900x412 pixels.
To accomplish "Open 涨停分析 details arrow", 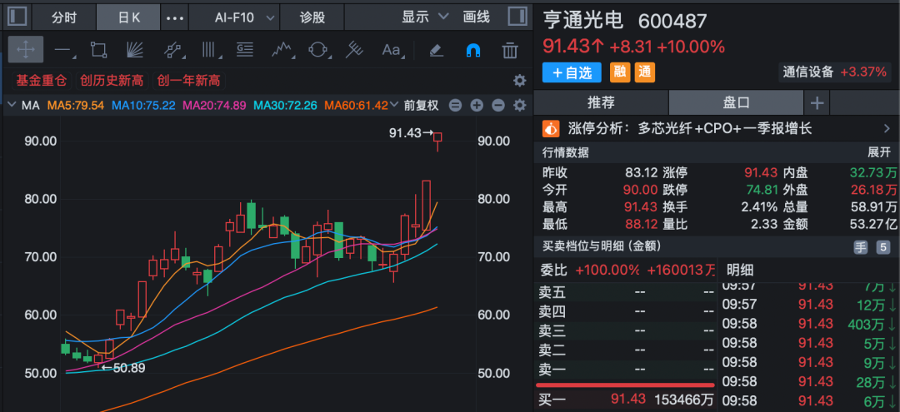I will click(887, 128).
